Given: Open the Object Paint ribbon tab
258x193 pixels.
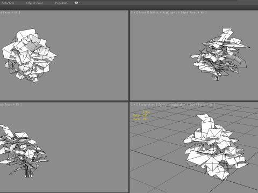Looking at the screenshot, I should (x=34, y=3).
